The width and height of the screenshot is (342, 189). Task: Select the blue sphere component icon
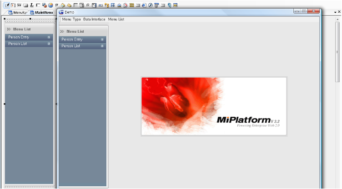50,5
